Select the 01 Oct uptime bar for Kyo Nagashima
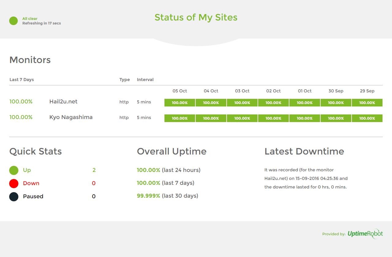This screenshot has width=392, height=257. point(304,118)
